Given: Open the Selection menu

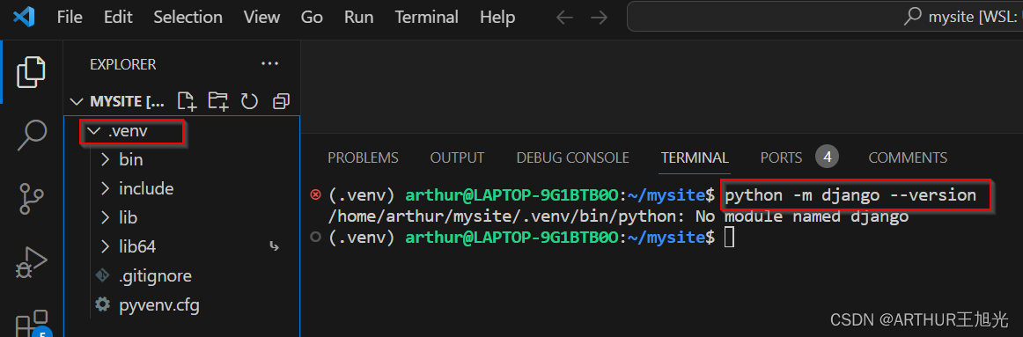Looking at the screenshot, I should click(x=188, y=17).
